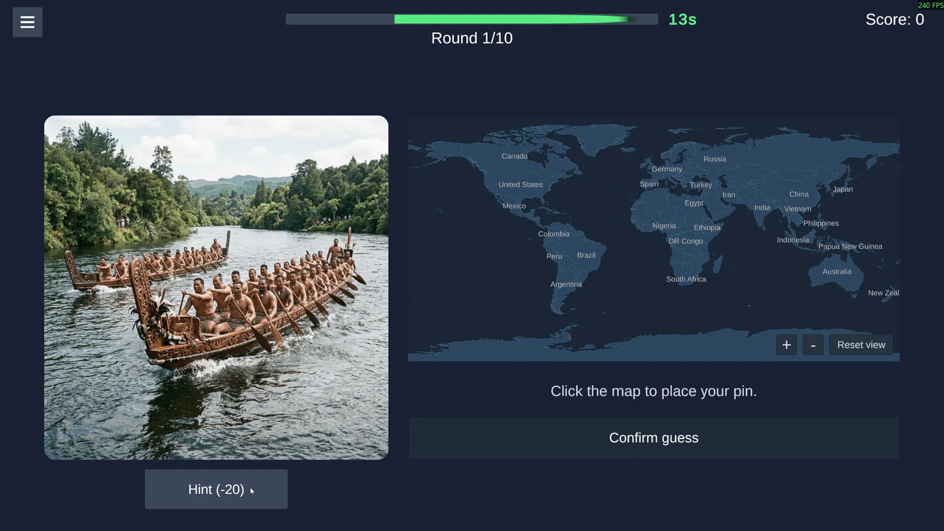Place pin on Indonesia

pos(793,240)
